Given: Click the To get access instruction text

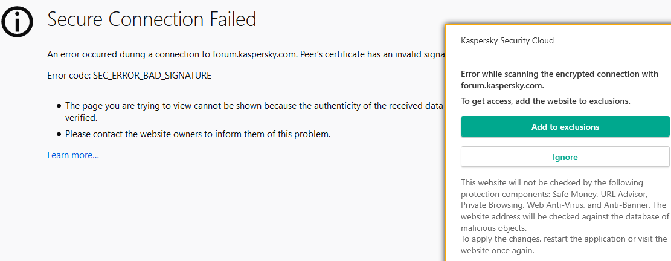Looking at the screenshot, I should click(x=545, y=101).
